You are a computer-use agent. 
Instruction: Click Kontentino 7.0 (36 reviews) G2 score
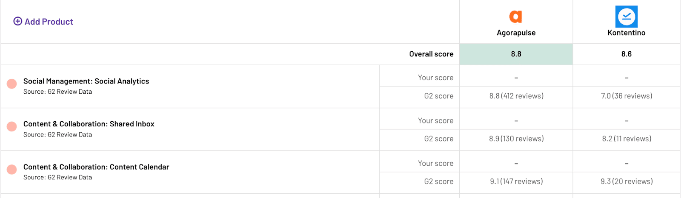coord(627,96)
